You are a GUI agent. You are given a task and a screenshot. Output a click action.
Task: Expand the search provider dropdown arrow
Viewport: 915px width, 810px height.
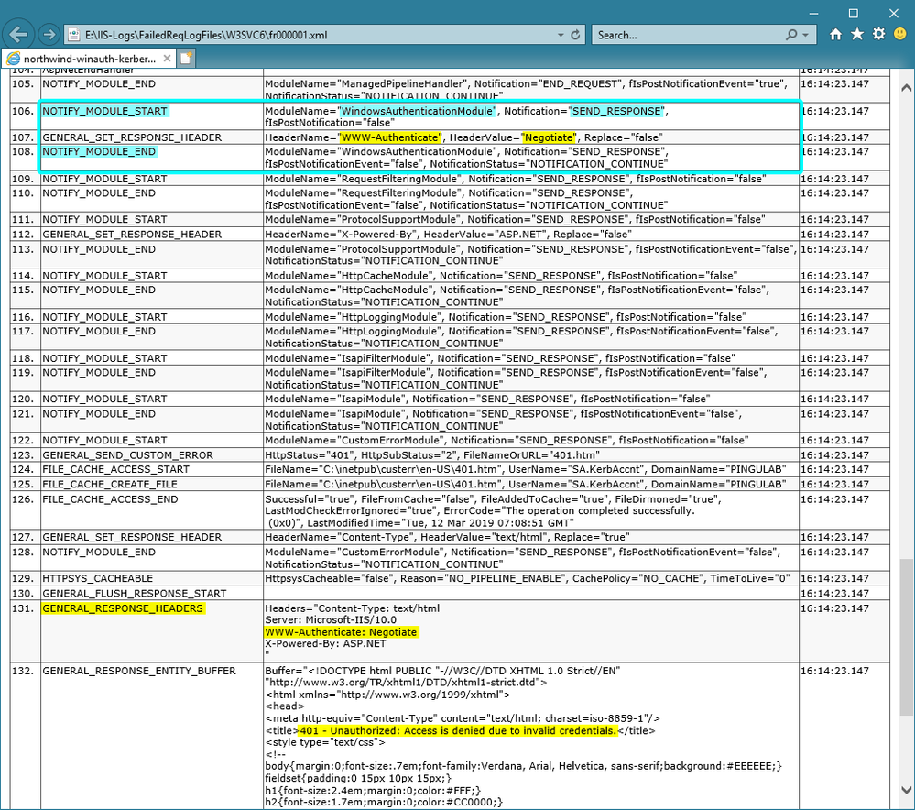click(806, 35)
